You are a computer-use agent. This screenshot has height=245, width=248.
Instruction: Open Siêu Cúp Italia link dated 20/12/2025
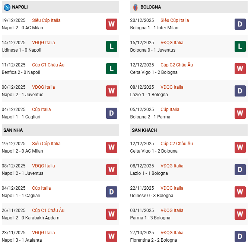point(175,20)
